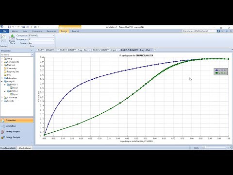Close the BINRY-2 P-xy Plot tab
233x175 pixels.
[151, 50]
